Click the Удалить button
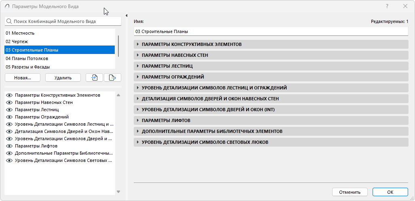415x201 pixels. tap(63, 78)
